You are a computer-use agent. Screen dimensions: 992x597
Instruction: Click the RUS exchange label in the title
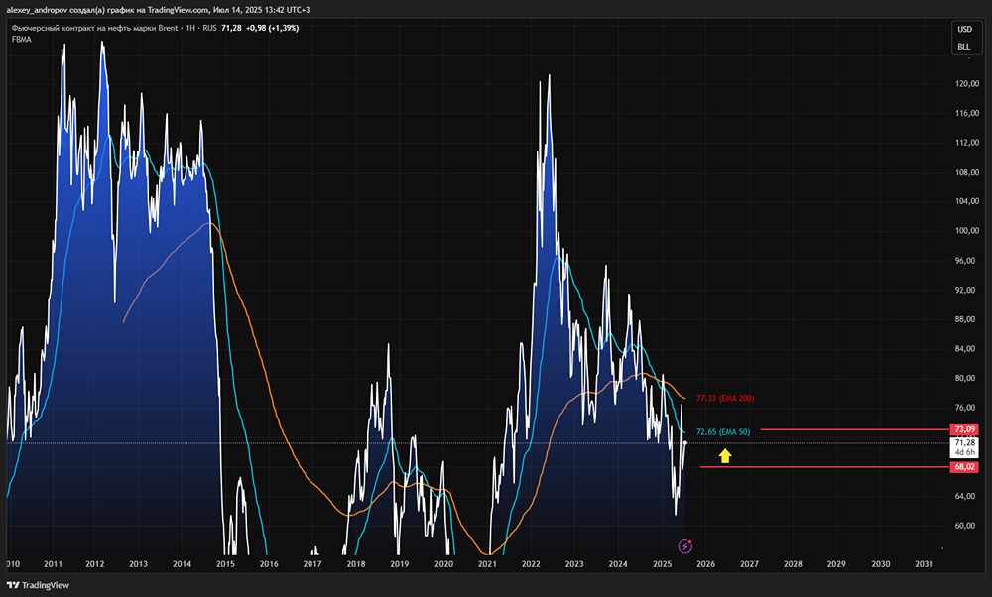[x=209, y=28]
